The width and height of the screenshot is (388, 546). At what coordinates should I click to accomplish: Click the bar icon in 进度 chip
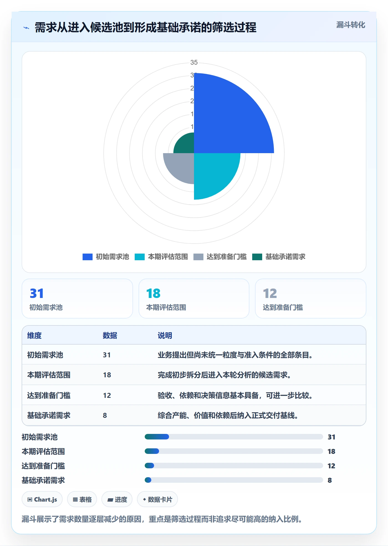110,500
